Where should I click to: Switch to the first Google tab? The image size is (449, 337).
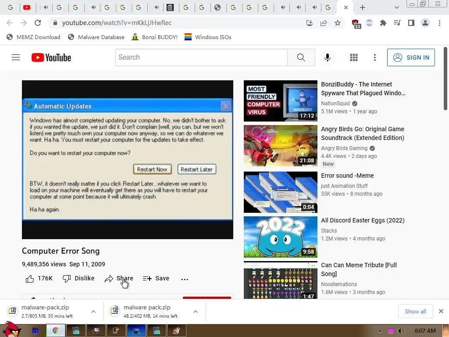click(x=11, y=7)
